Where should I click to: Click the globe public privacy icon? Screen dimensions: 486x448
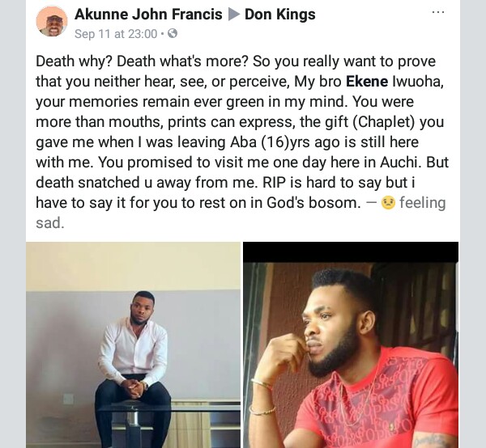[x=173, y=34]
